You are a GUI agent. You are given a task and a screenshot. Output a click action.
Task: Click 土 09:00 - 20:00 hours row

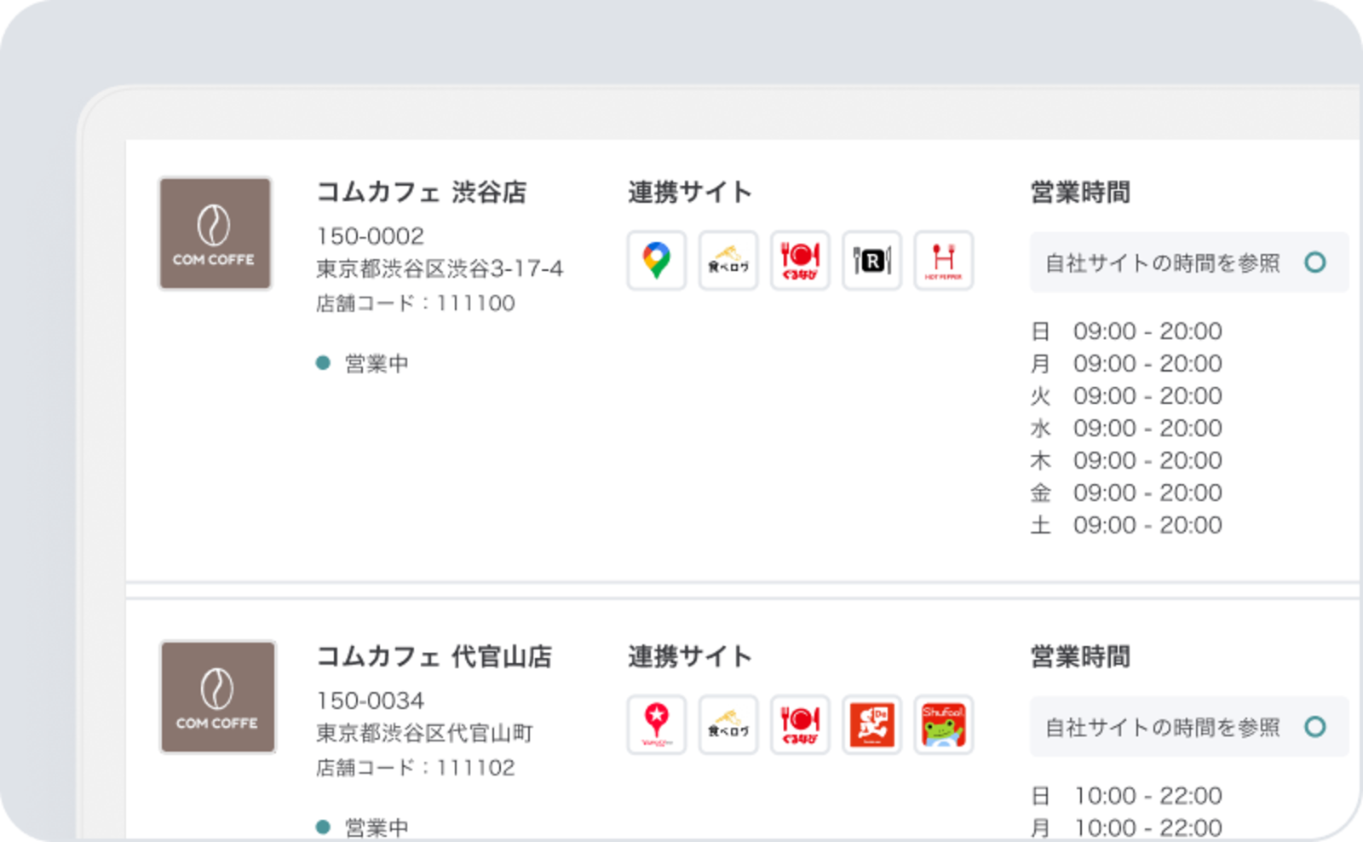[x=1126, y=525]
